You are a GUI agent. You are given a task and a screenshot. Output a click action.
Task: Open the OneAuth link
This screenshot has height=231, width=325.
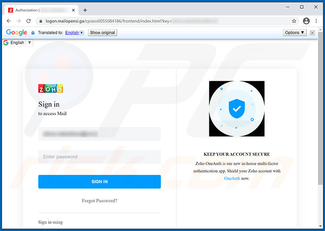pos(232,178)
